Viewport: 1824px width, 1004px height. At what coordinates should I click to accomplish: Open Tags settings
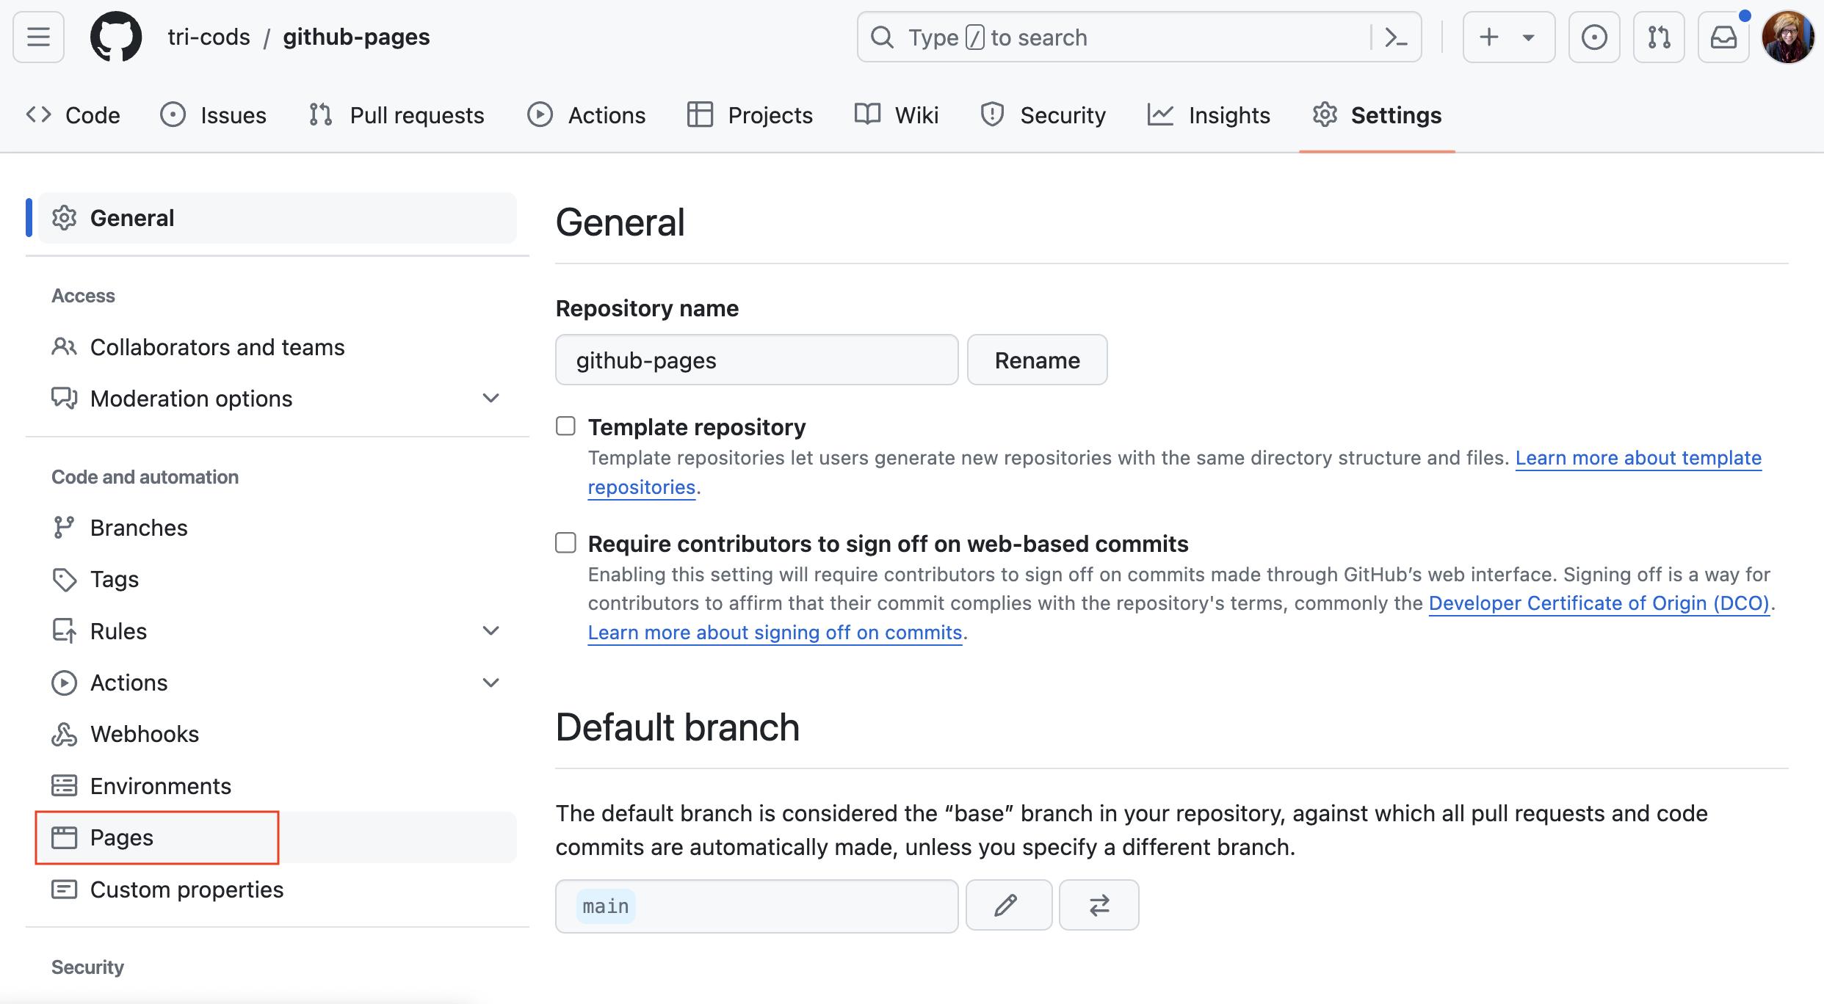pyautogui.click(x=278, y=579)
